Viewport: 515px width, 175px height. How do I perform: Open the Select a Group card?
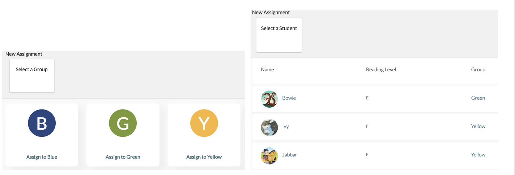click(32, 76)
